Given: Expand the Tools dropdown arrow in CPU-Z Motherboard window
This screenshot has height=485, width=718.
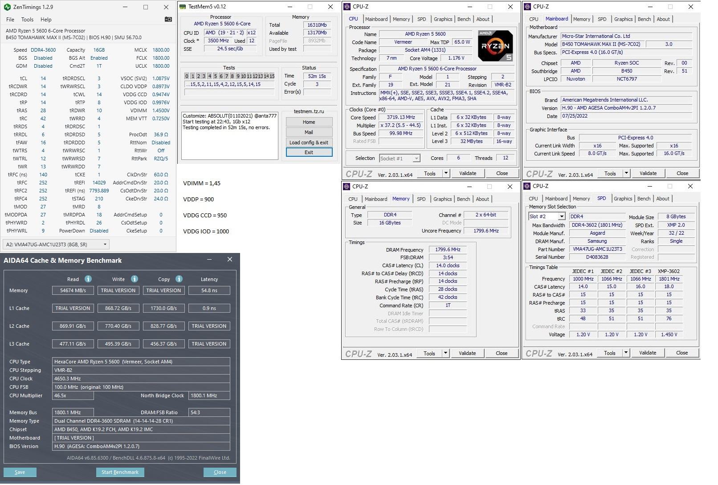Looking at the screenshot, I should (x=626, y=173).
